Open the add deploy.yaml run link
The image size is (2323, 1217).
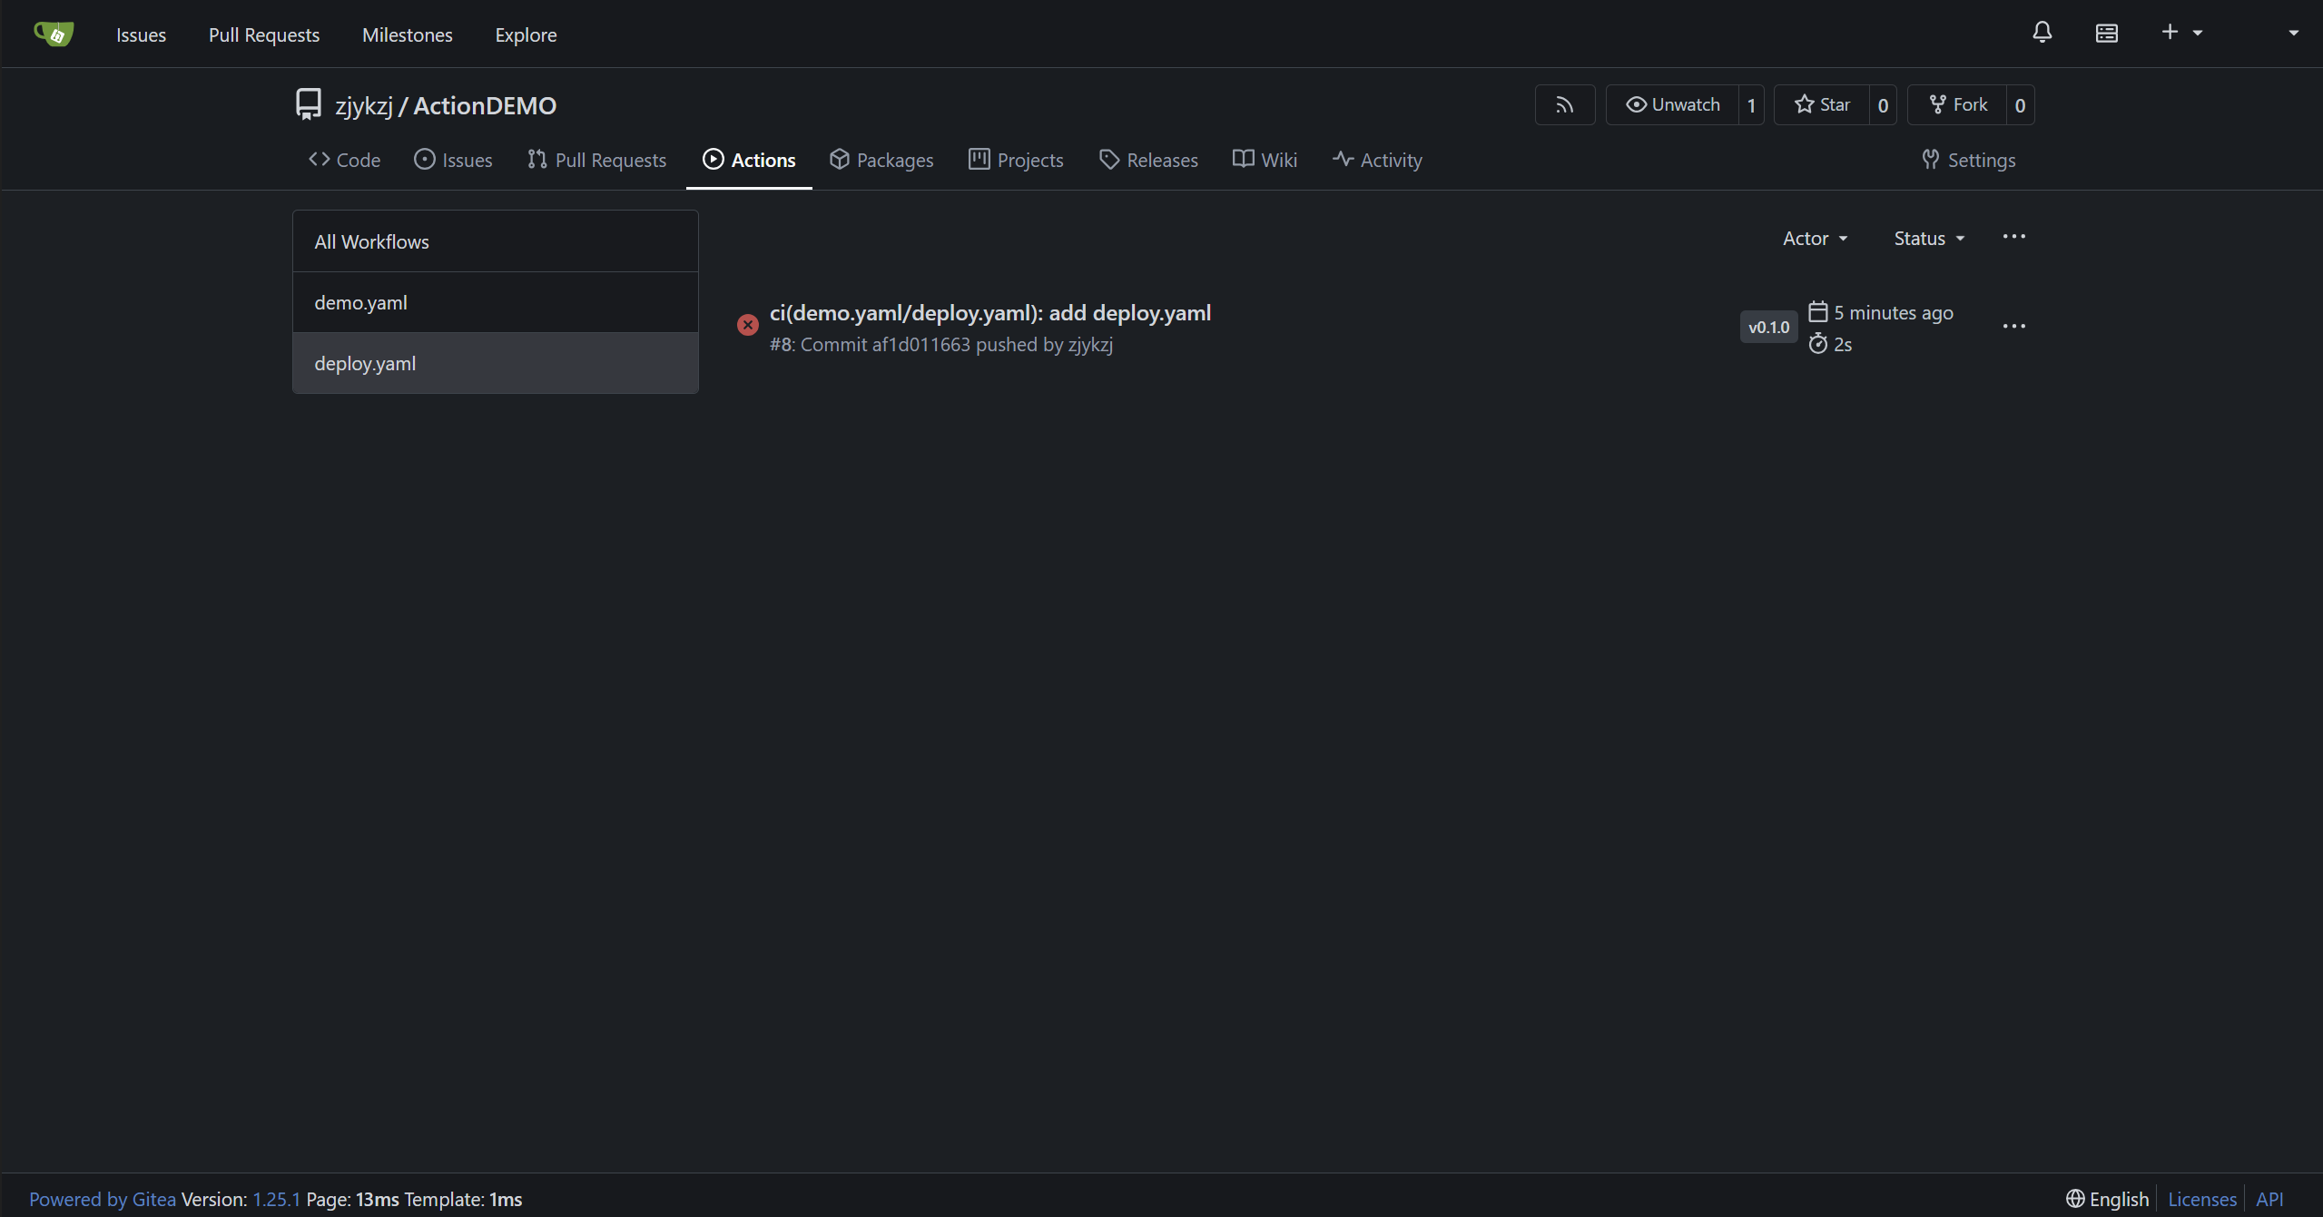click(989, 313)
